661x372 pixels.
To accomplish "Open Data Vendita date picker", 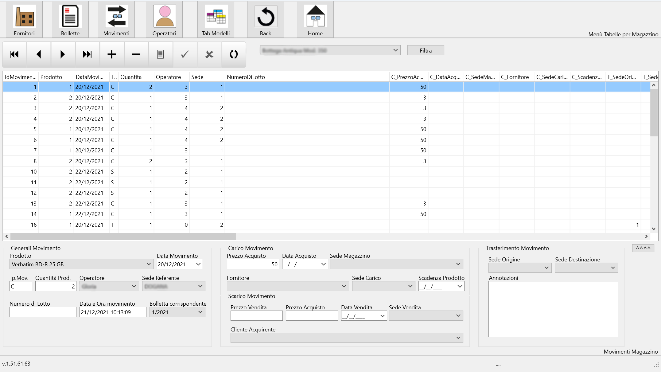I will tap(383, 316).
